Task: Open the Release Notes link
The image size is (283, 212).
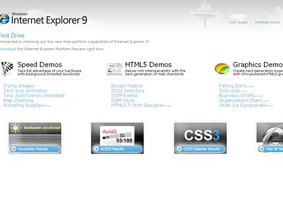Action: click(x=268, y=22)
